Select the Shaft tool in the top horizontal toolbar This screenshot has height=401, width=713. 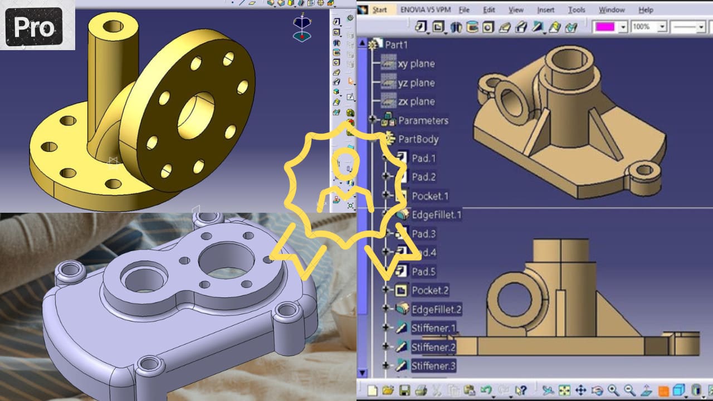click(x=455, y=26)
